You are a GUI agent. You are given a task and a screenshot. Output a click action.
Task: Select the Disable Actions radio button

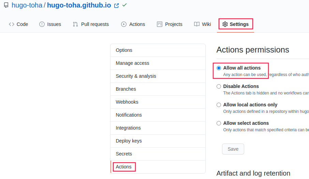pos(219,86)
